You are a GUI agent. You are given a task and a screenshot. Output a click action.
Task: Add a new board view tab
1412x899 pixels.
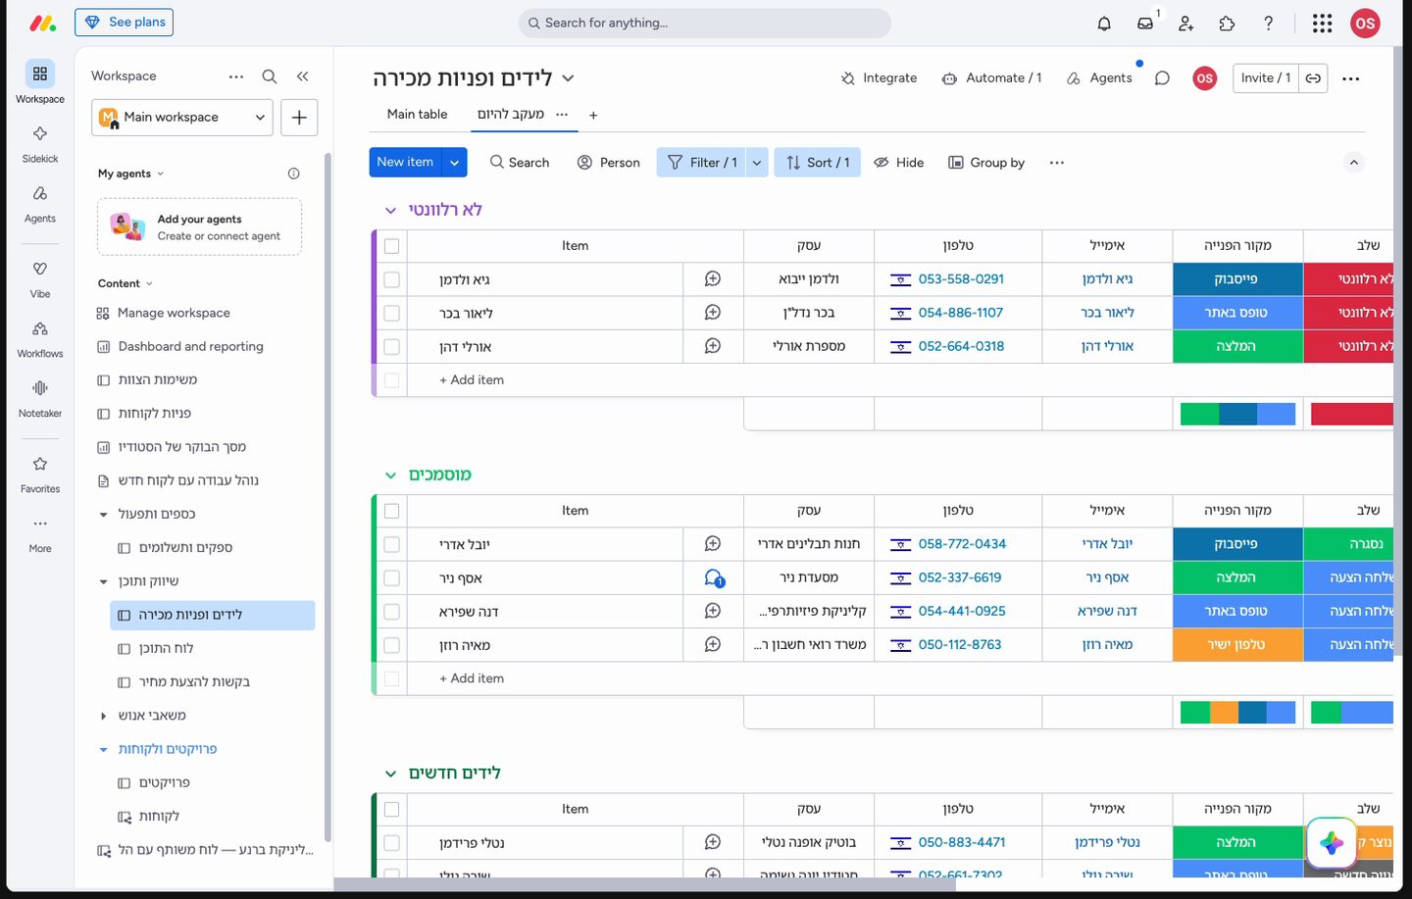click(x=593, y=116)
